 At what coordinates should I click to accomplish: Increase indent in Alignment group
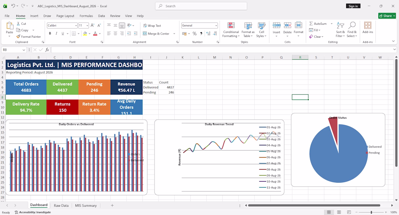click(136, 33)
